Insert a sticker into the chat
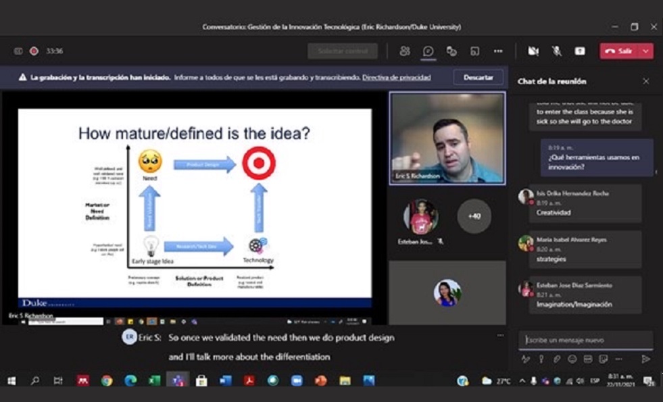The image size is (663, 402). pyautogui.click(x=603, y=359)
